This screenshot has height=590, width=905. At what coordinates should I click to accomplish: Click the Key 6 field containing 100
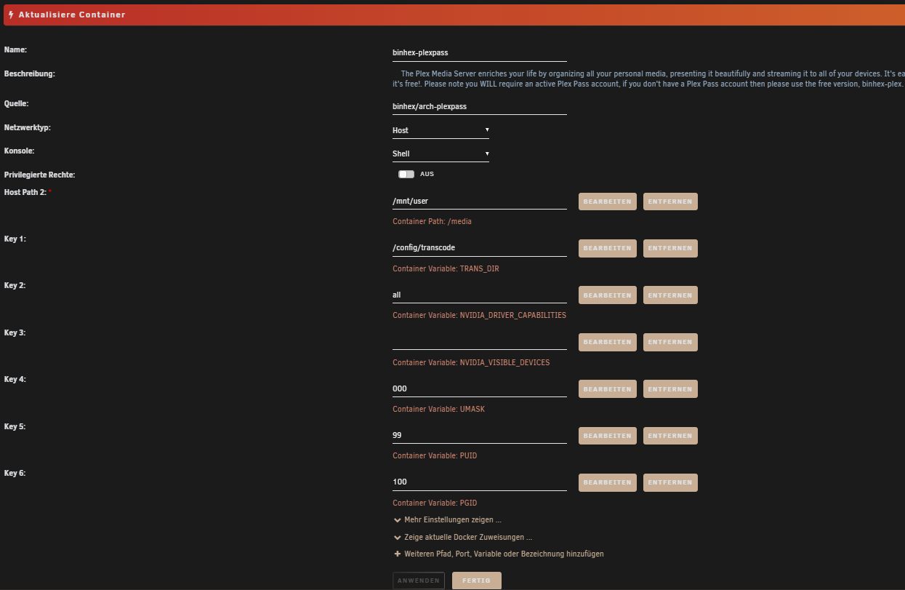tap(480, 482)
